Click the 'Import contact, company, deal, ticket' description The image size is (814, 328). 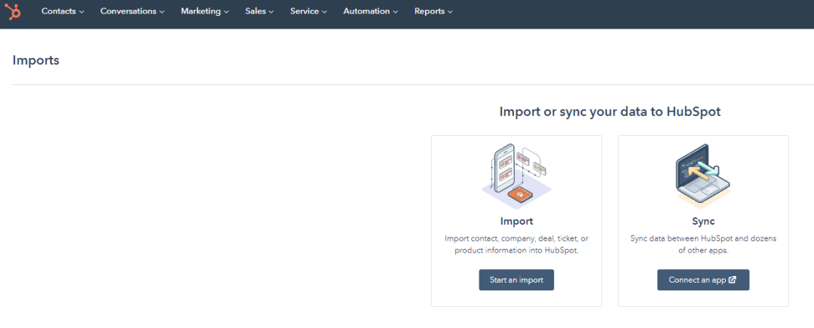coord(516,244)
